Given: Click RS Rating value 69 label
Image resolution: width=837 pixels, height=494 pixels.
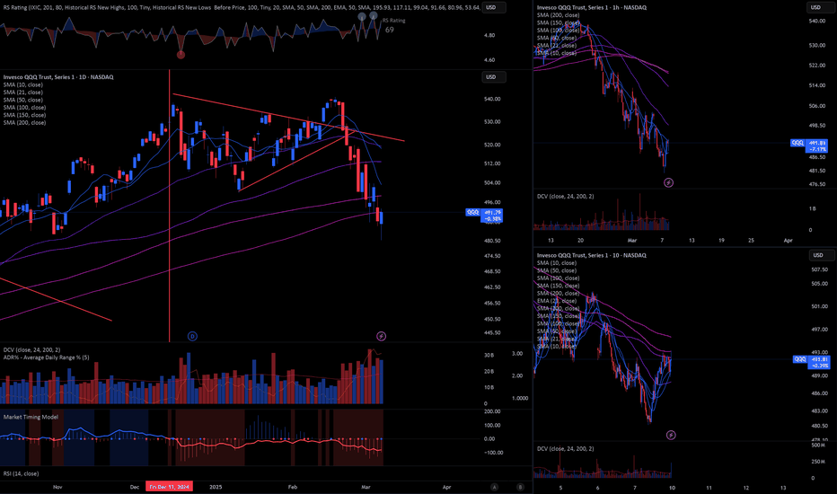Looking at the screenshot, I should [x=390, y=30].
